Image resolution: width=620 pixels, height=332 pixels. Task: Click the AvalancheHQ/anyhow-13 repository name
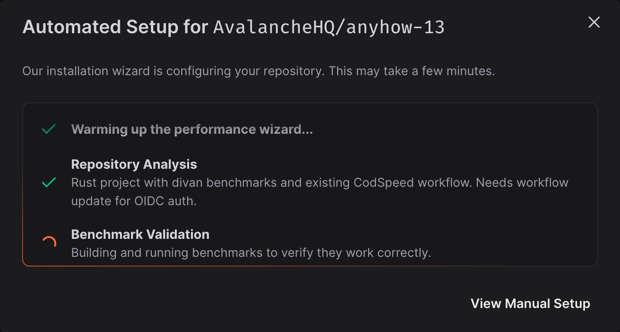coord(328,27)
